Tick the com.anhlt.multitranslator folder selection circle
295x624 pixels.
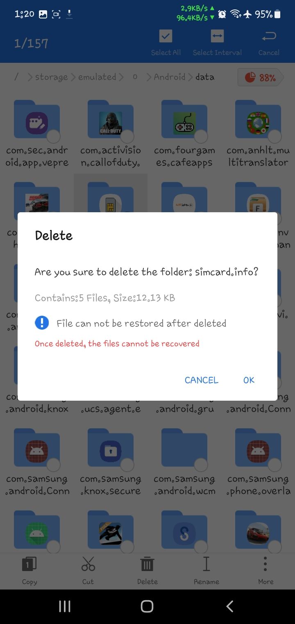pyautogui.click(x=275, y=136)
